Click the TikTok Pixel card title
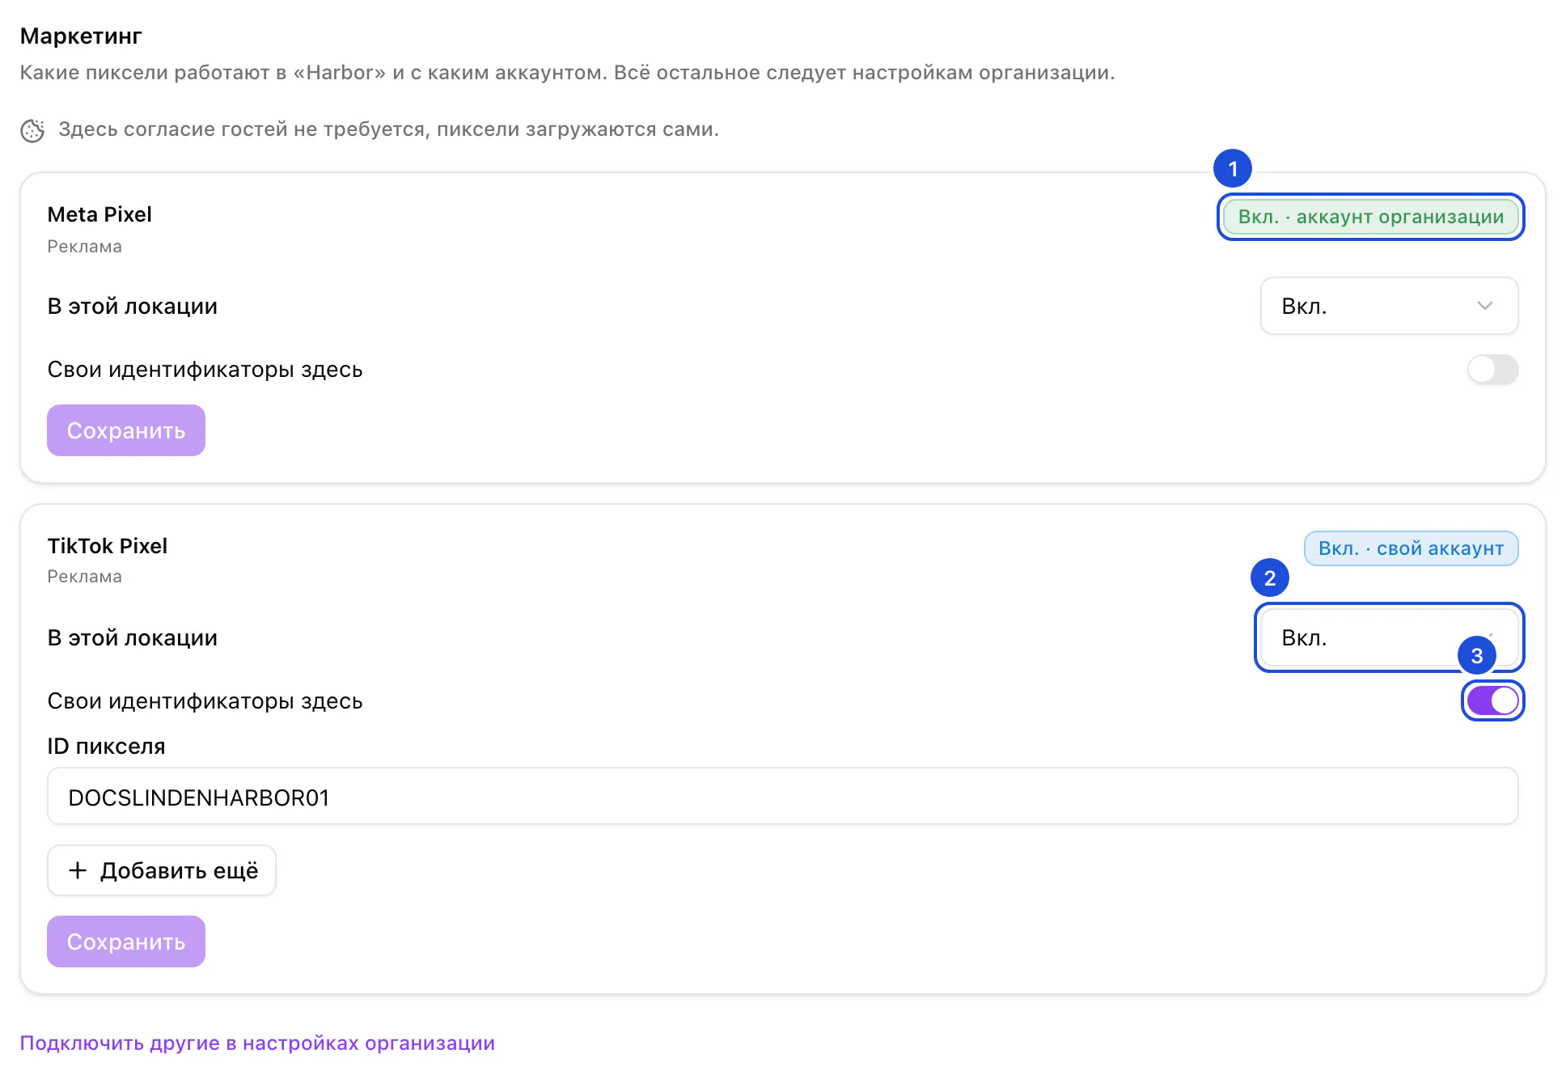Screen dimensions: 1566x1079 pyautogui.click(x=108, y=546)
